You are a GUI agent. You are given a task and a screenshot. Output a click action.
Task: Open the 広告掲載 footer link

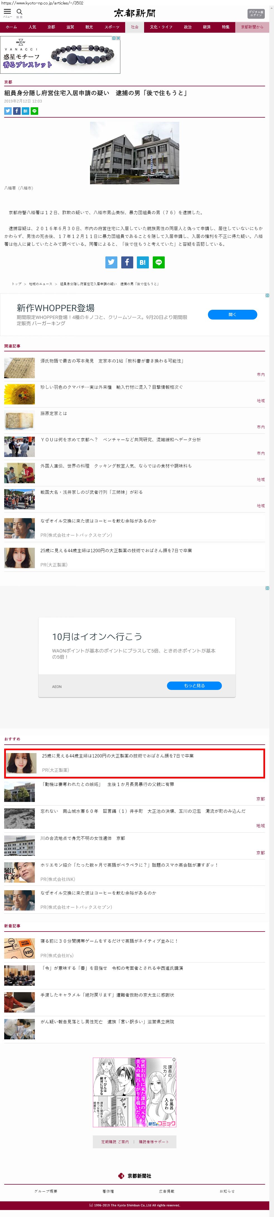pos(166,1191)
